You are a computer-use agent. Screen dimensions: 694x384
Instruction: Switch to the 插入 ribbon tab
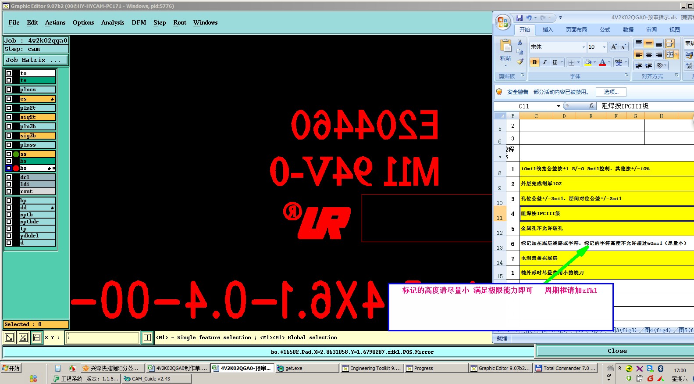coord(548,30)
